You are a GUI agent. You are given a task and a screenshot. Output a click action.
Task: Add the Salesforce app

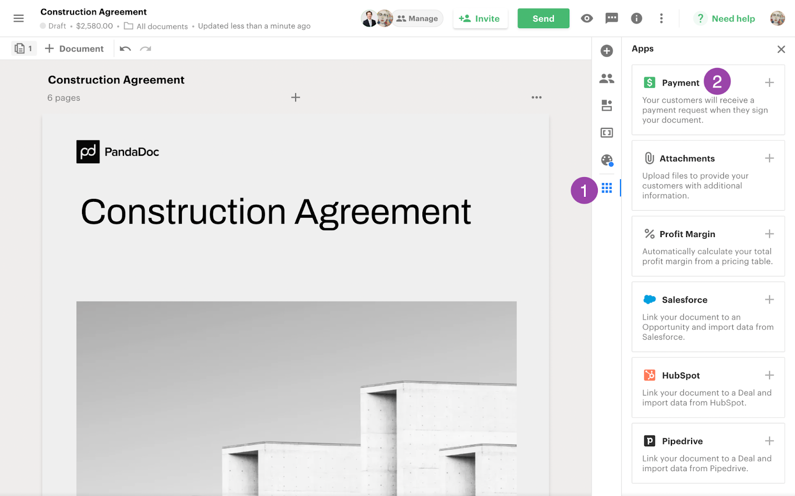click(769, 300)
